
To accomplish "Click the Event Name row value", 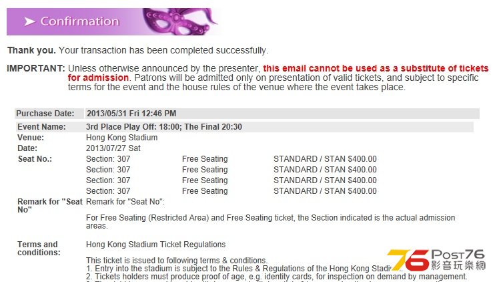I will click(x=164, y=127).
